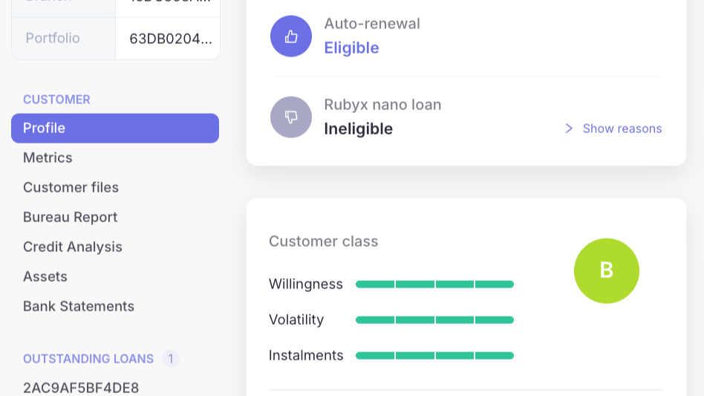Go to Customer files
The height and width of the screenshot is (396, 704).
(x=71, y=187)
